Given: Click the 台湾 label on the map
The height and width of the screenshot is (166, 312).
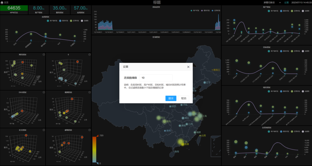Looking at the screenshot, I should [x=203, y=136].
